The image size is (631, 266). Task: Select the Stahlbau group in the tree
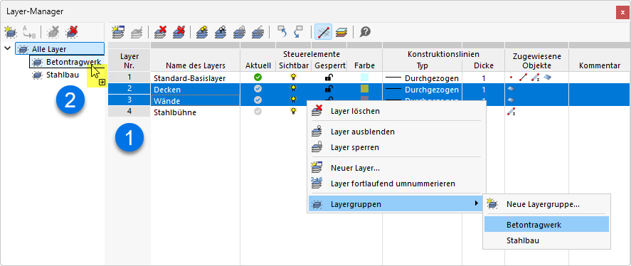coord(55,75)
